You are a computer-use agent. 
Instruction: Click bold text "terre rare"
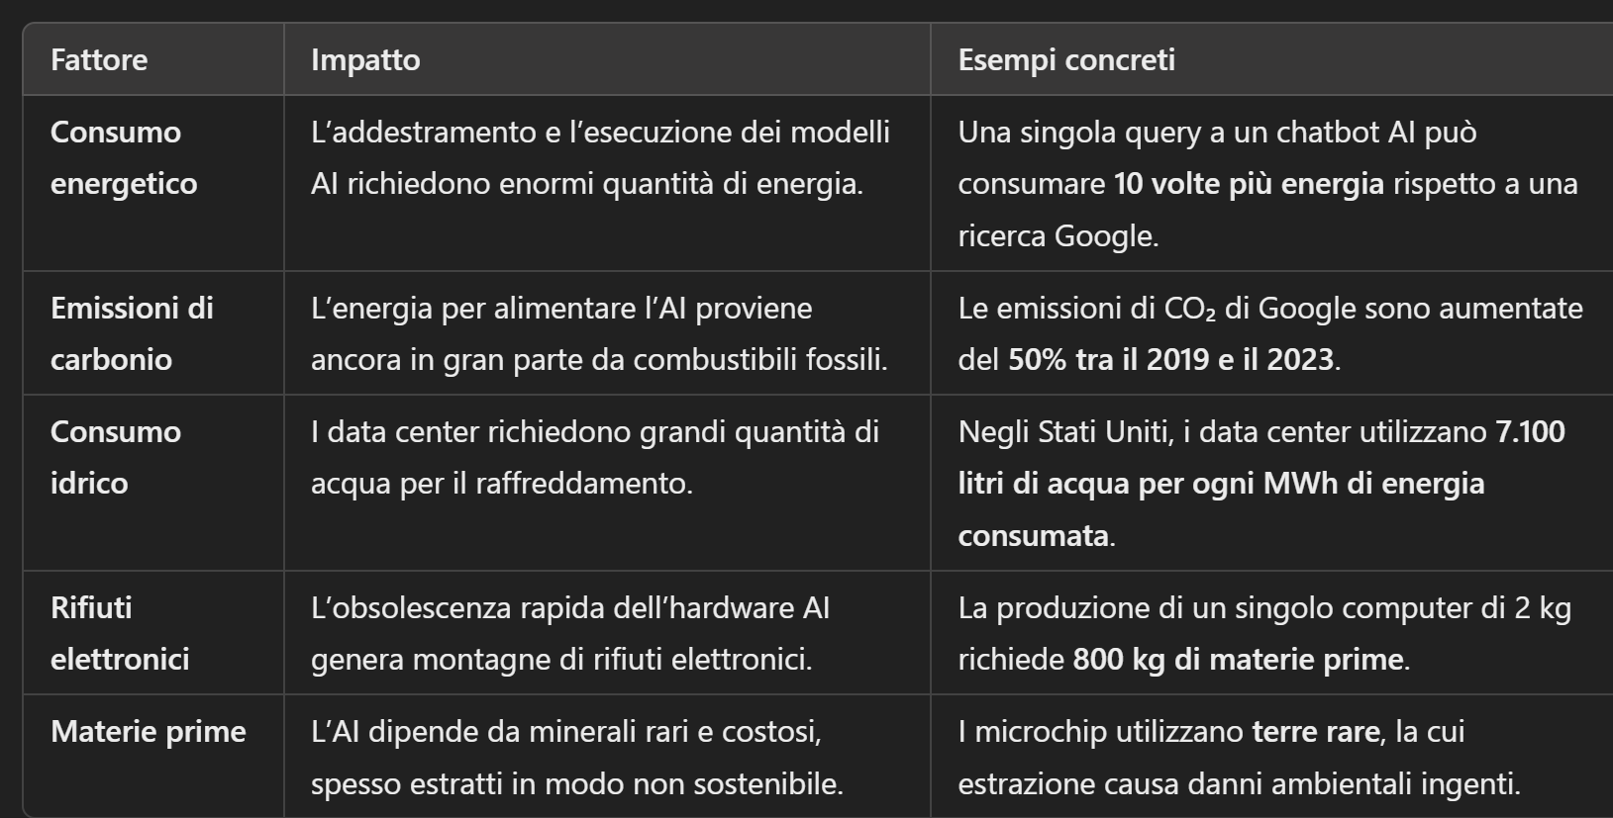click(1315, 732)
